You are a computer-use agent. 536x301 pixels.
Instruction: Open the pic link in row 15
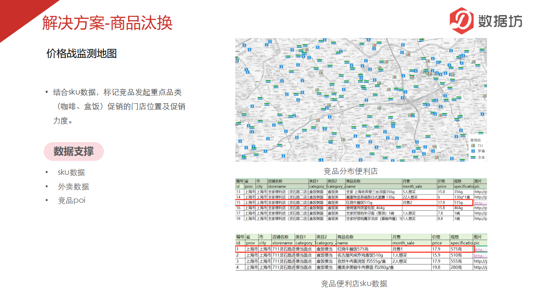[481, 203]
